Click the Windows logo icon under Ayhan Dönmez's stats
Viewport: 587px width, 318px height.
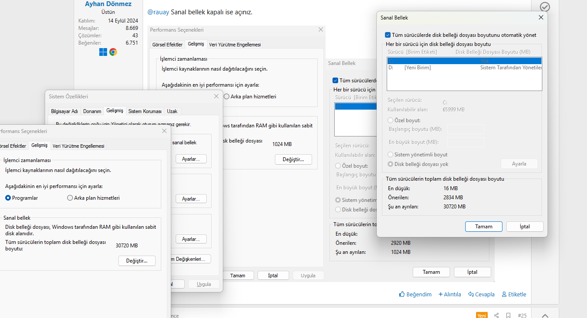click(x=103, y=52)
